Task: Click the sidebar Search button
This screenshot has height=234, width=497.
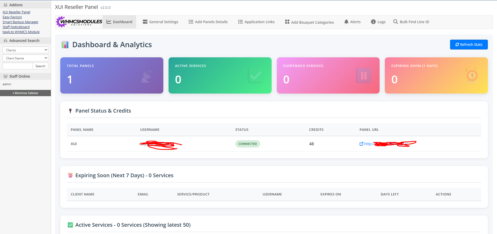Action: click(x=40, y=66)
